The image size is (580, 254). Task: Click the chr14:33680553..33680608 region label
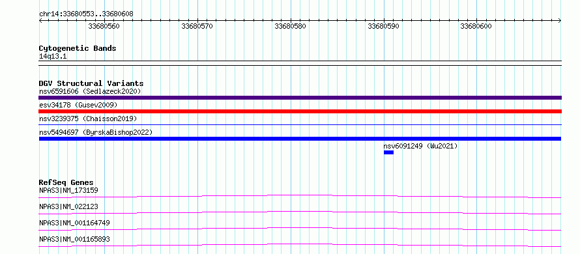[x=86, y=14]
